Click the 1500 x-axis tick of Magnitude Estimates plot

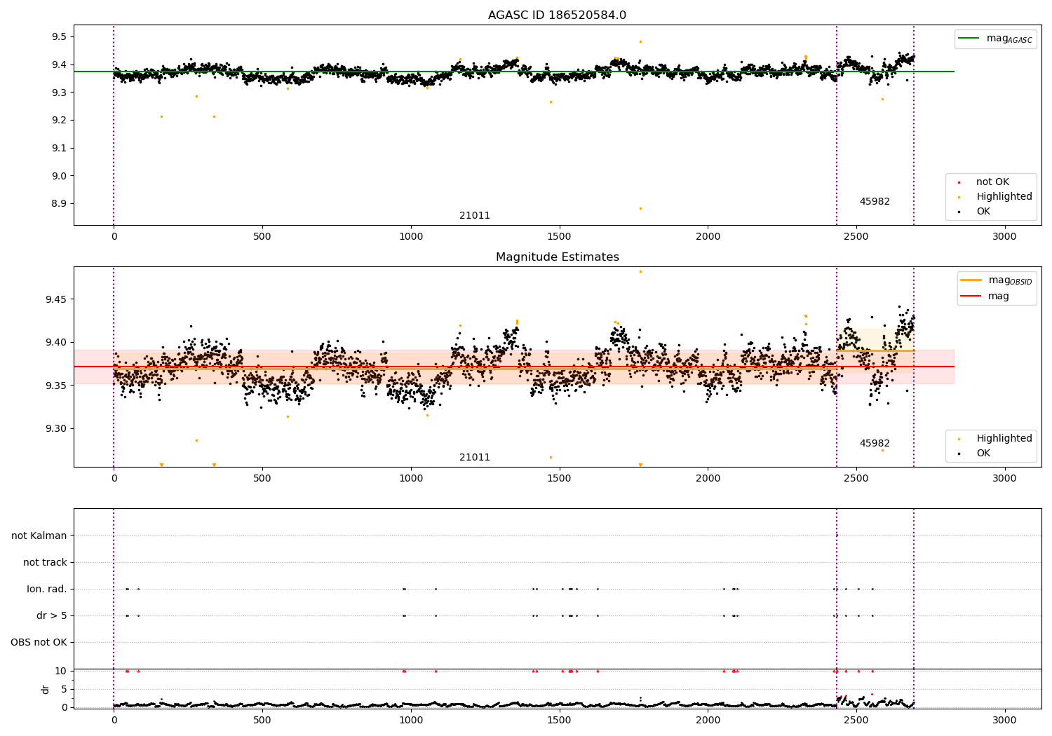click(x=559, y=479)
